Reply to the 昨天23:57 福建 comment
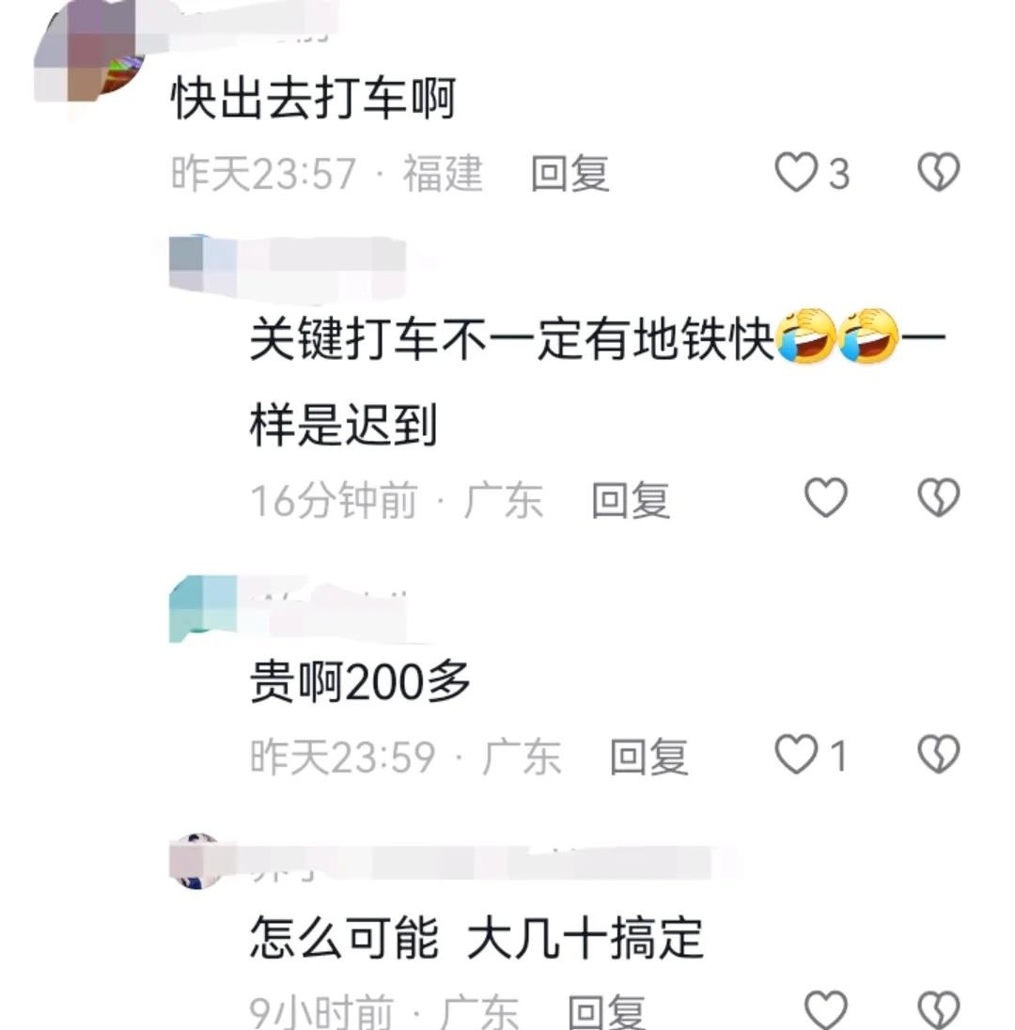The width and height of the screenshot is (1015, 1030). tap(570, 174)
